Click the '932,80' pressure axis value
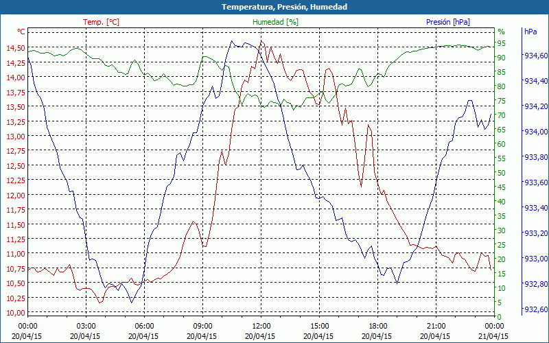The image size is (549, 343). point(536,284)
